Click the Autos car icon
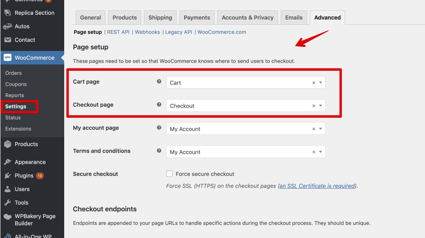Image resolution: width=425 pixels, height=238 pixels. coord(8,26)
